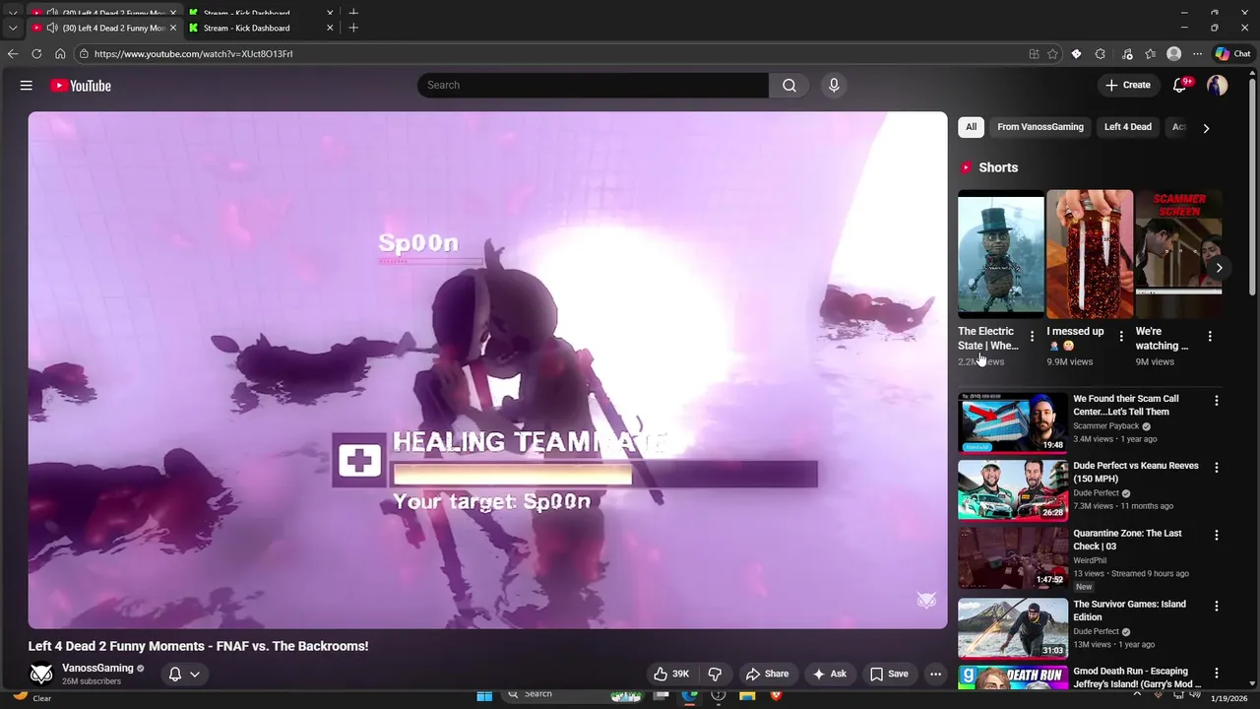Open WeirdPhil channel link
The height and width of the screenshot is (709, 1260).
click(1090, 560)
